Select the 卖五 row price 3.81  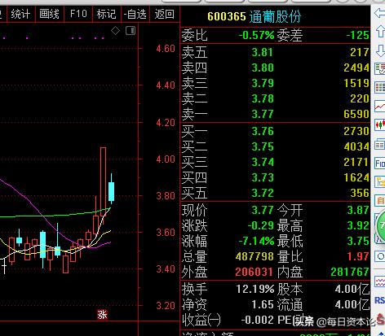coord(263,52)
